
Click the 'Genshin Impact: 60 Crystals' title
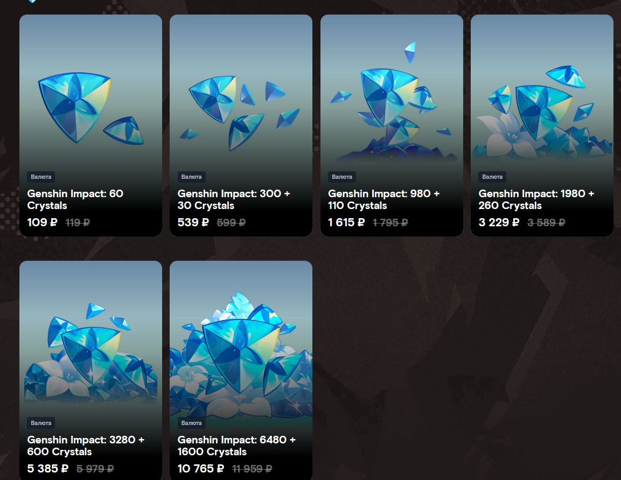[75, 200]
